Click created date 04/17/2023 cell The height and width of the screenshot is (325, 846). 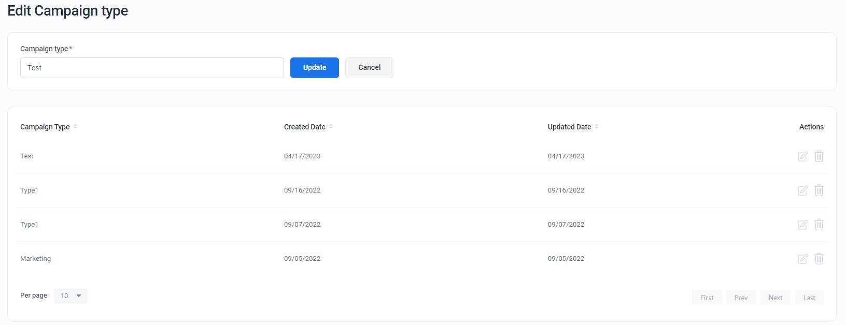(302, 156)
